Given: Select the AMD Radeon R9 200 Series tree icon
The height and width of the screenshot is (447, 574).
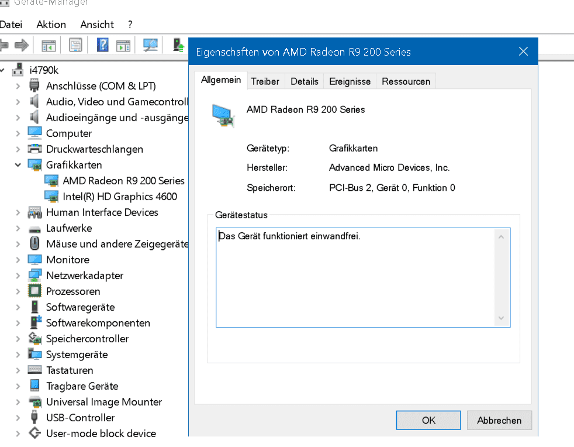Looking at the screenshot, I should [51, 181].
